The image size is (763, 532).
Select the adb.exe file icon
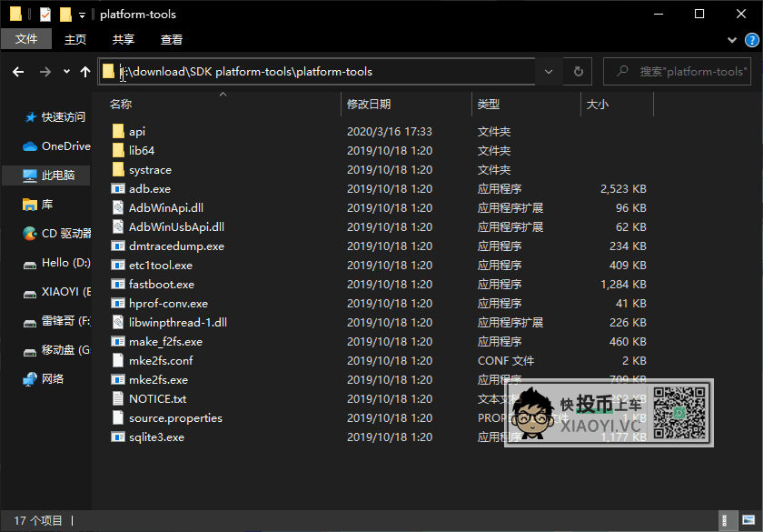[118, 188]
